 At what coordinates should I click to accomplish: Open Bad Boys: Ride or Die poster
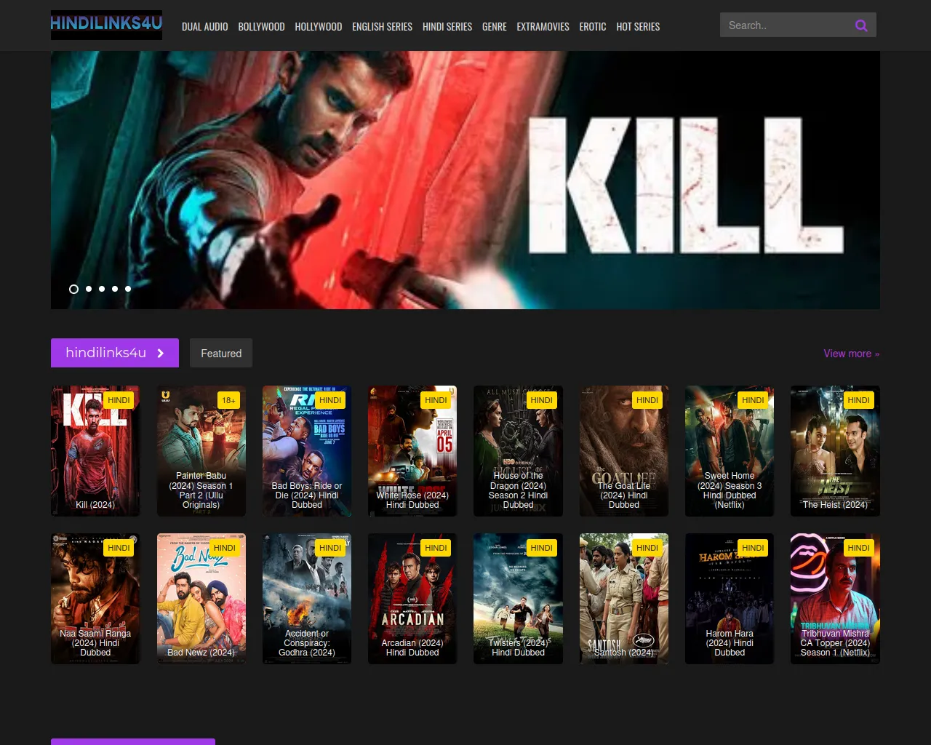307,451
